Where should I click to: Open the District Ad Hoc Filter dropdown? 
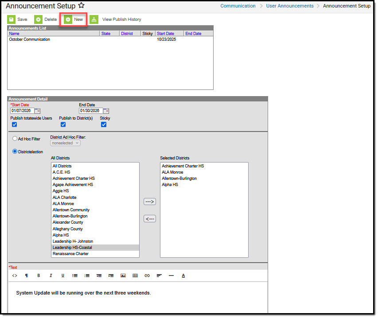(x=65, y=143)
